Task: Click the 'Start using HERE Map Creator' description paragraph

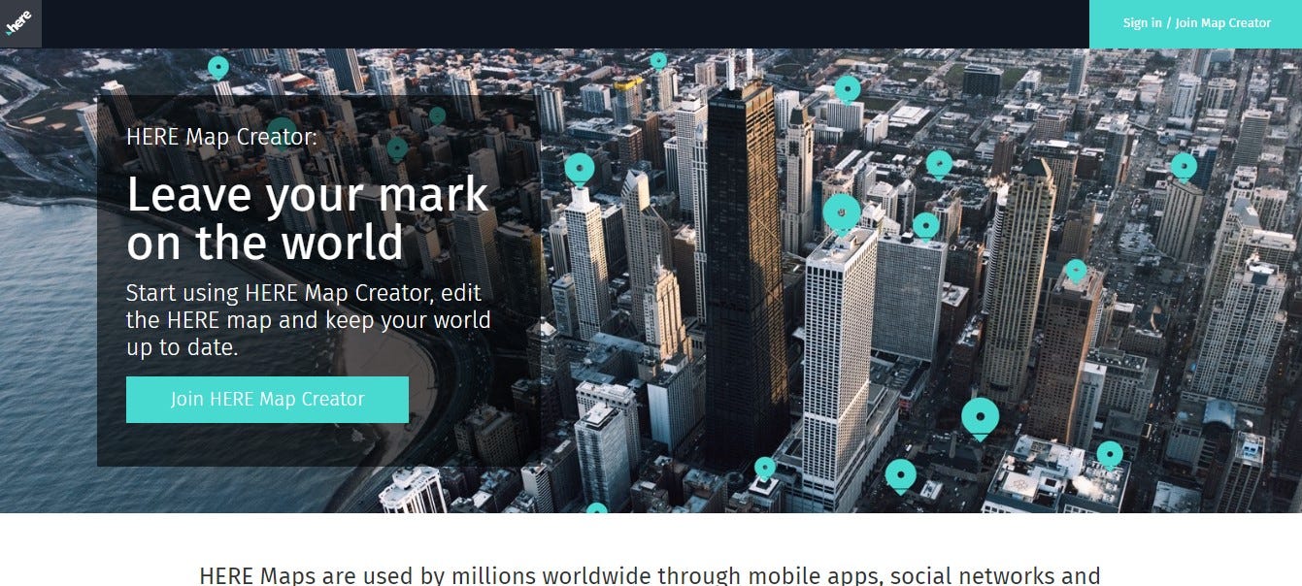Action: [x=309, y=319]
